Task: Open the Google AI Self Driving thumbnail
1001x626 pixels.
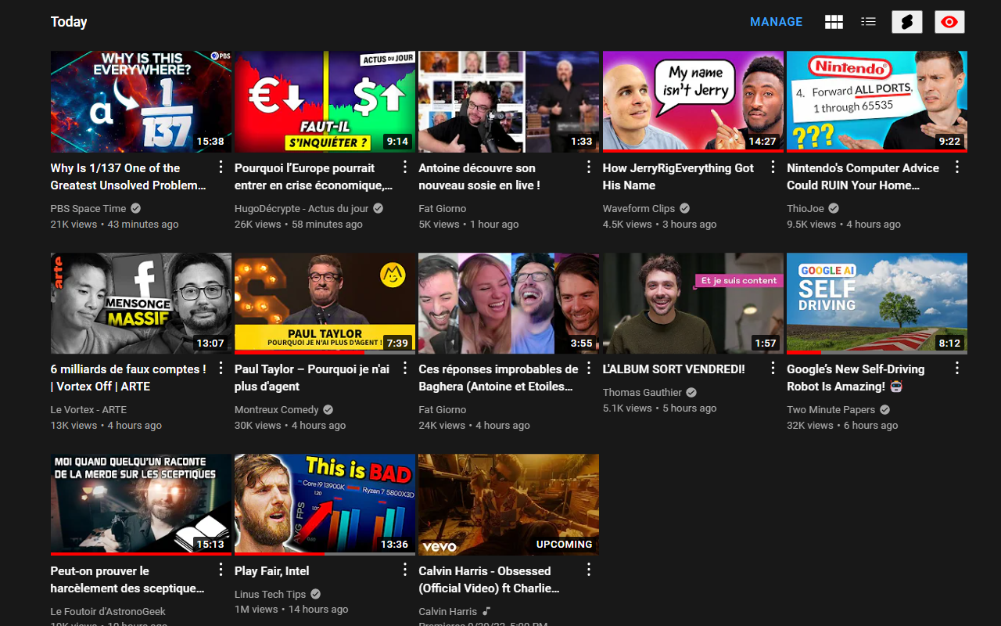Action: click(x=877, y=303)
